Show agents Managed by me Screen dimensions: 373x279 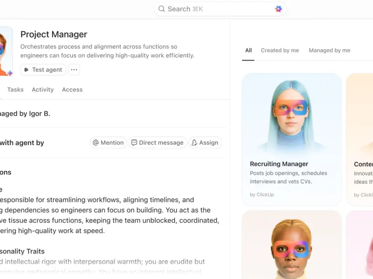[330, 50]
